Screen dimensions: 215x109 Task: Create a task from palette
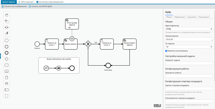click(7, 65)
